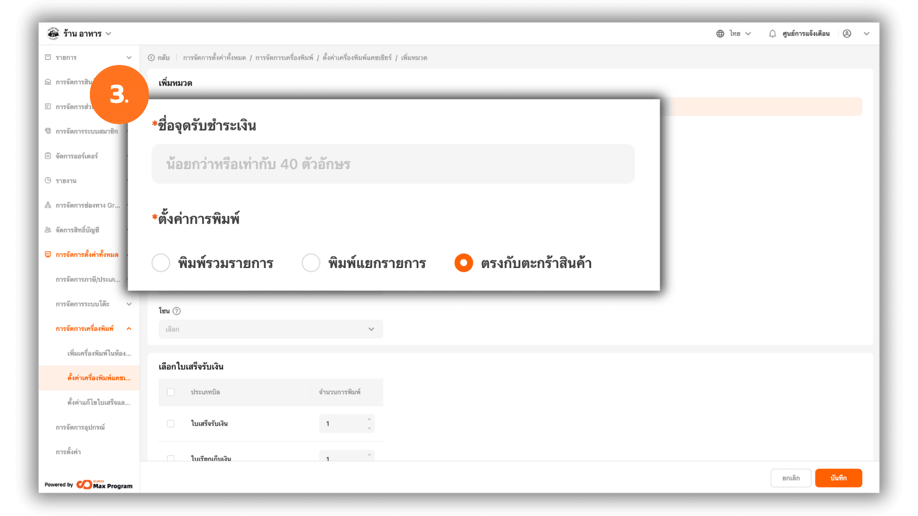Open the โซน dropdown selector
Screen dimensions: 918x516
[271, 329]
